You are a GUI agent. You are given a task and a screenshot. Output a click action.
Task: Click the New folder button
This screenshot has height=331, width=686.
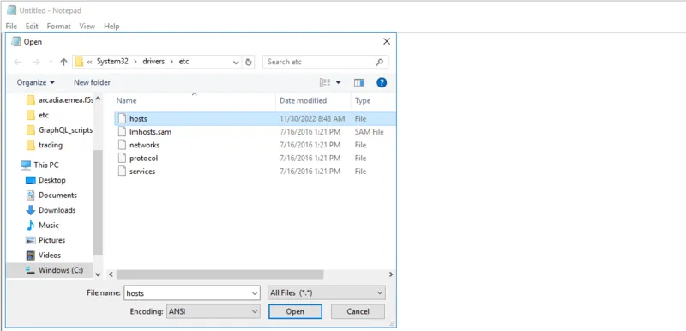point(92,82)
